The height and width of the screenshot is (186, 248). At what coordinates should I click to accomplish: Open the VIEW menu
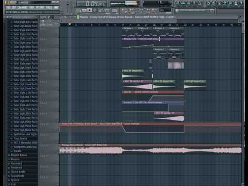pos(32,7)
